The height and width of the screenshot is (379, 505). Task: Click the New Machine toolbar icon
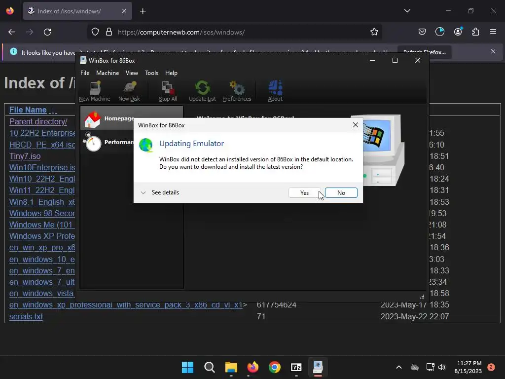click(x=95, y=91)
